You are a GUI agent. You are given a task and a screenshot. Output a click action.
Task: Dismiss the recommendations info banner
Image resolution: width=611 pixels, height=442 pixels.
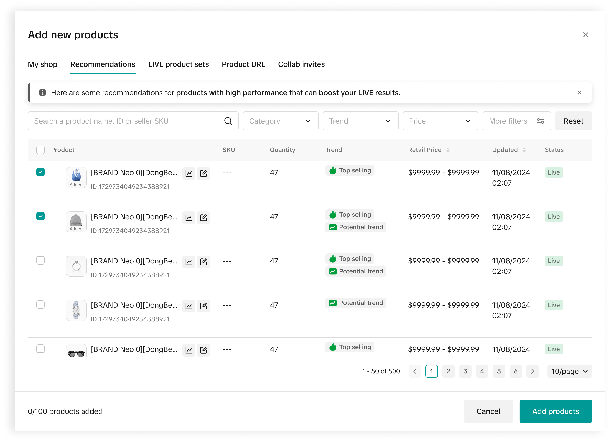[x=579, y=93]
